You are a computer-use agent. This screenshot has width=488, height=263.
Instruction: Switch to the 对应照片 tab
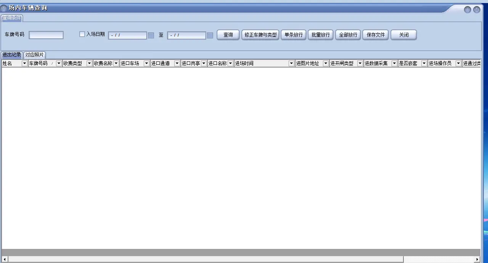coord(34,55)
